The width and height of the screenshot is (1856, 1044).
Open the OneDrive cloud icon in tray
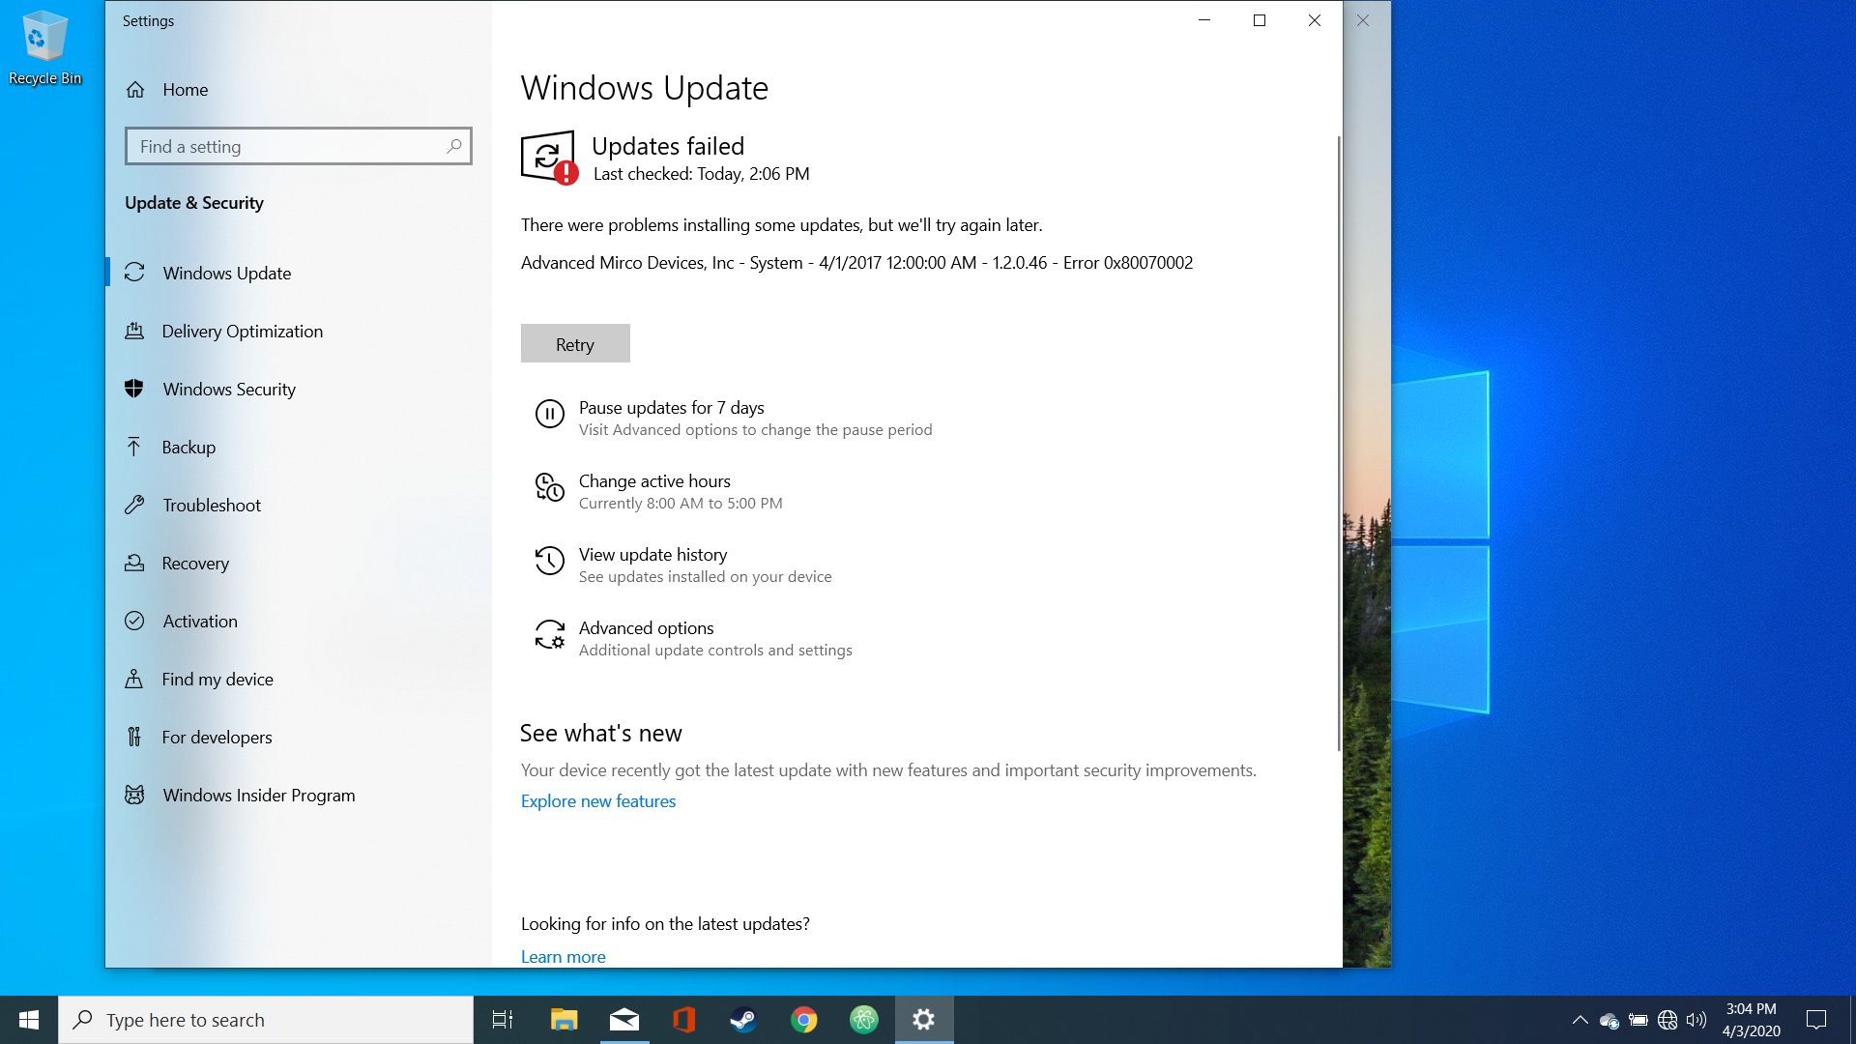coord(1609,1020)
